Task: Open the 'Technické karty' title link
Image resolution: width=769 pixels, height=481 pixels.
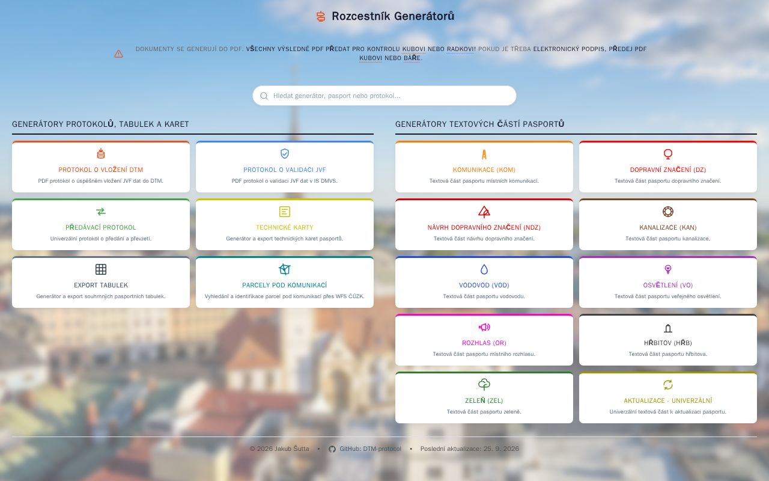Action: point(285,227)
